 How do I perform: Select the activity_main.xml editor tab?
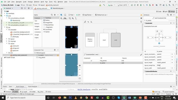42,8
